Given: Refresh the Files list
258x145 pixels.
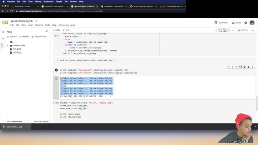Looking at the screenshot, I should pyautogui.click(x=24, y=37).
